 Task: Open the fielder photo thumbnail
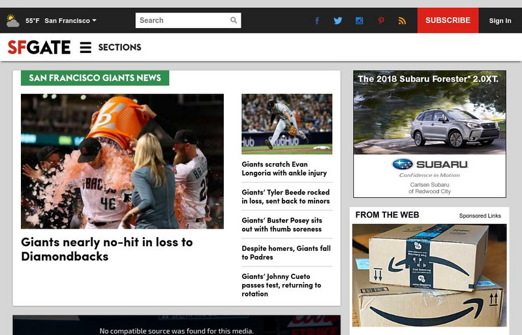pos(286,124)
